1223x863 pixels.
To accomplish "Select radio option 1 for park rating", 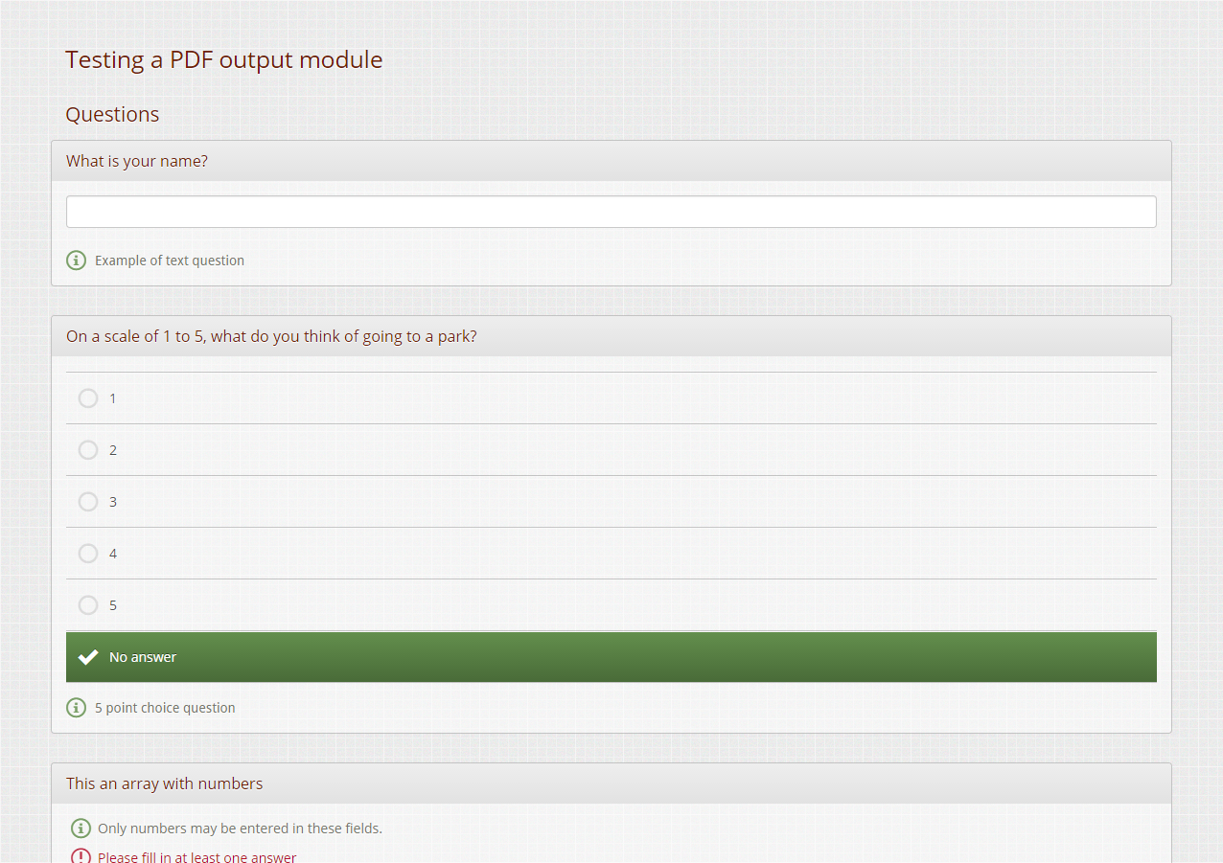I will point(88,398).
